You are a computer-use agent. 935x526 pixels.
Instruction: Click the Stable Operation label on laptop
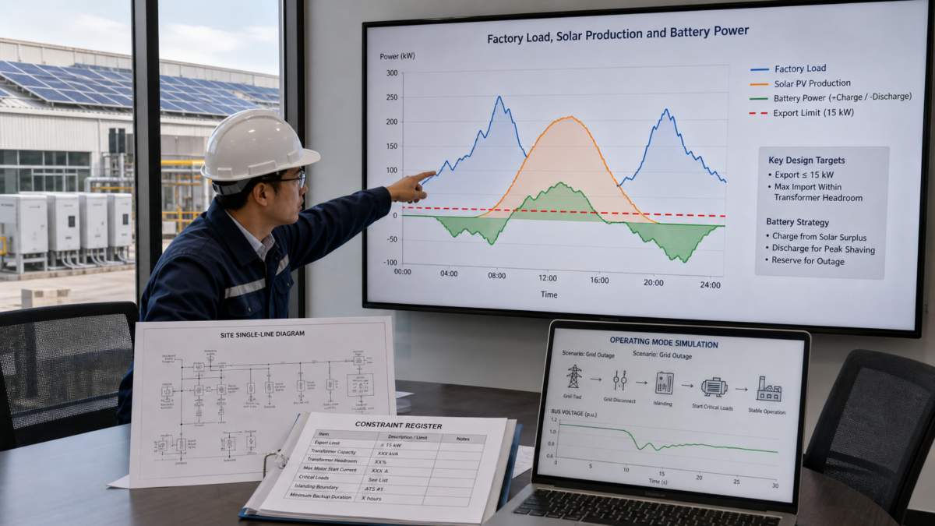point(767,411)
